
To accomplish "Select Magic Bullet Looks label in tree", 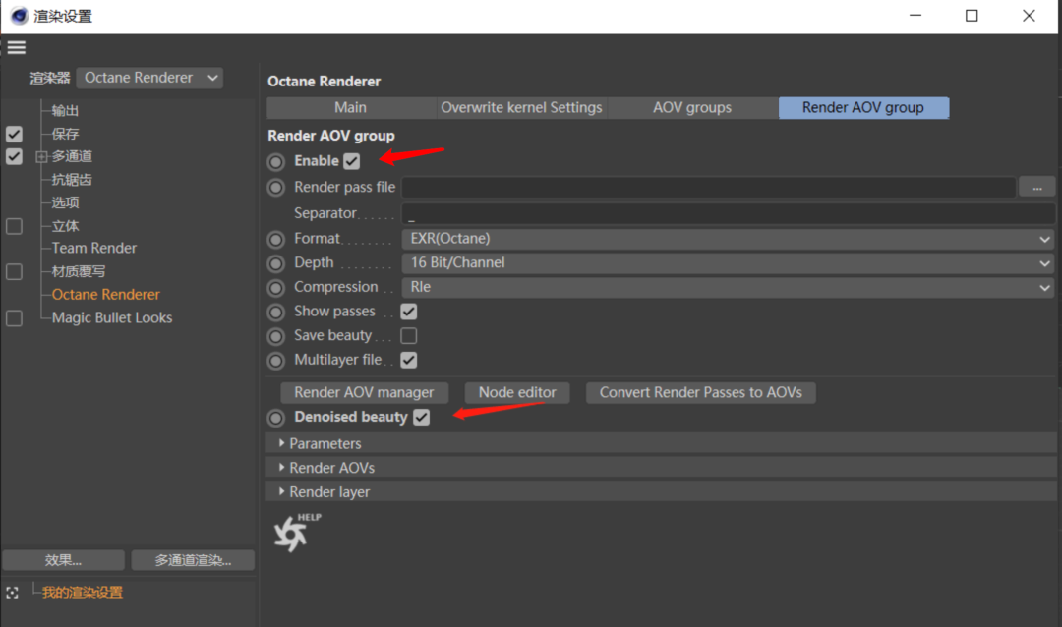I will [x=112, y=317].
